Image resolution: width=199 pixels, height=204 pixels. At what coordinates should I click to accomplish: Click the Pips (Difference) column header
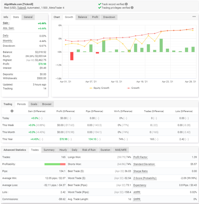tap(94, 111)
